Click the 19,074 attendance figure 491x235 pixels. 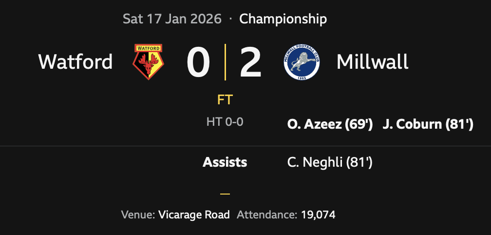[318, 215]
